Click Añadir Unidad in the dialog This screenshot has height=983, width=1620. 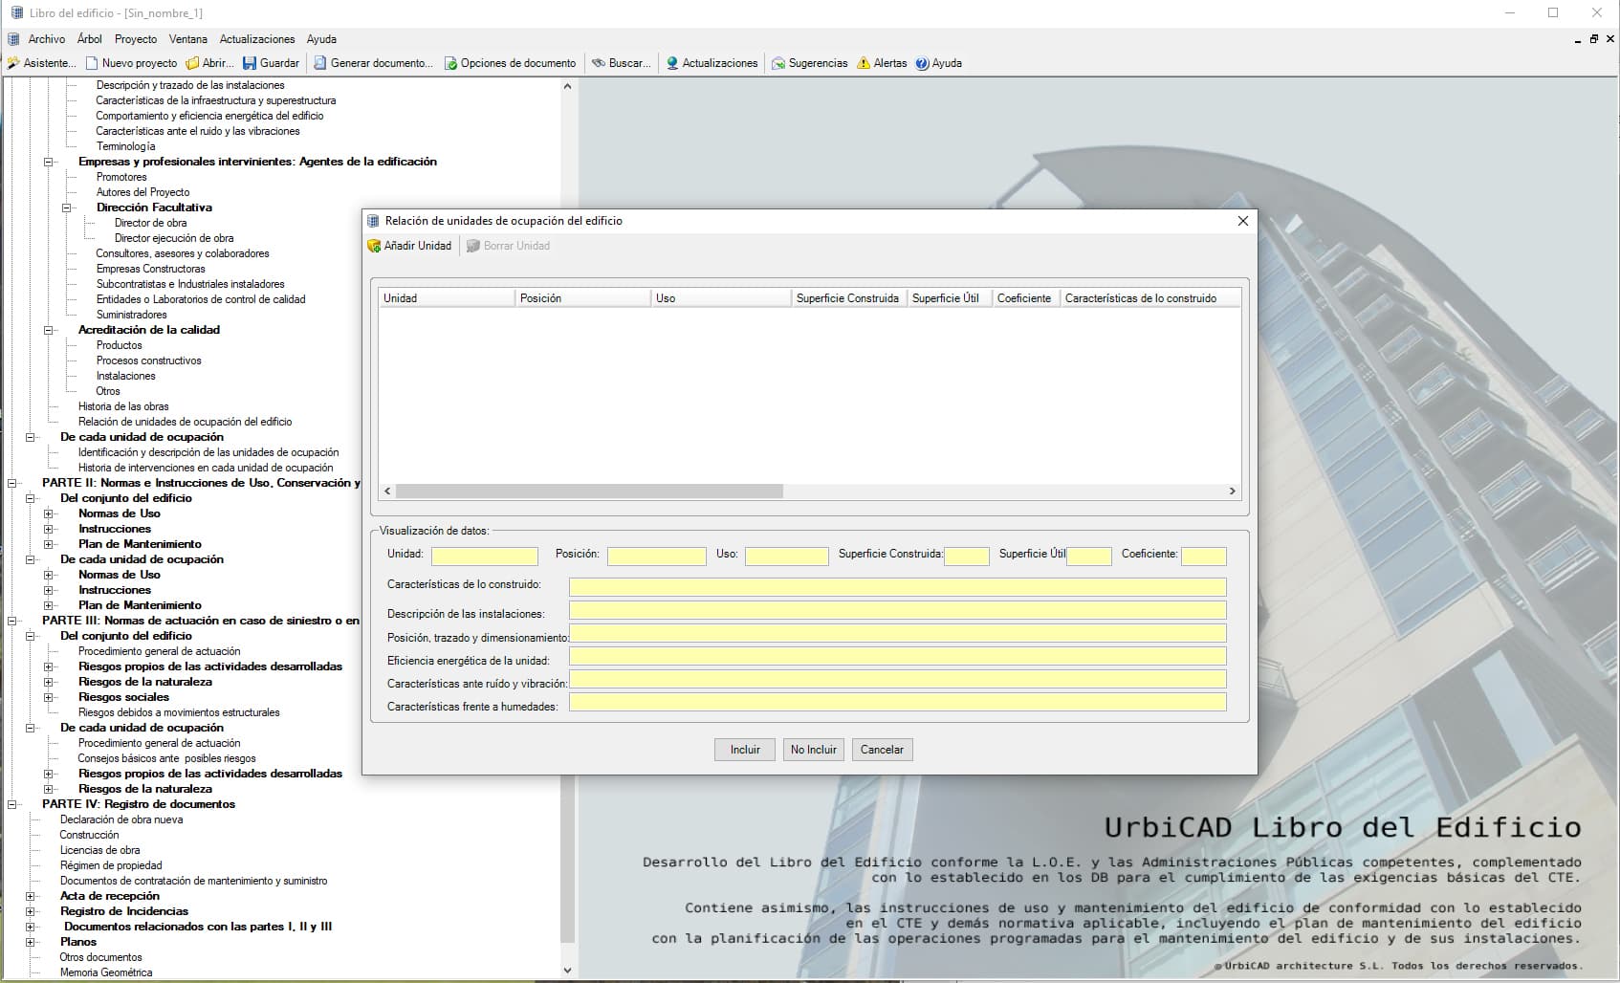(x=409, y=246)
